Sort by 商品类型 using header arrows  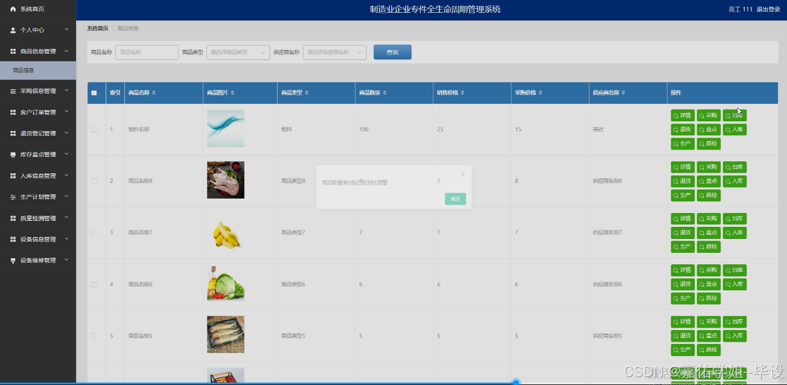click(307, 93)
